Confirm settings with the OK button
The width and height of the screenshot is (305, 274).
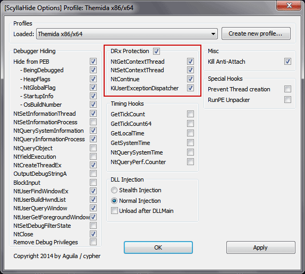coord(158,247)
